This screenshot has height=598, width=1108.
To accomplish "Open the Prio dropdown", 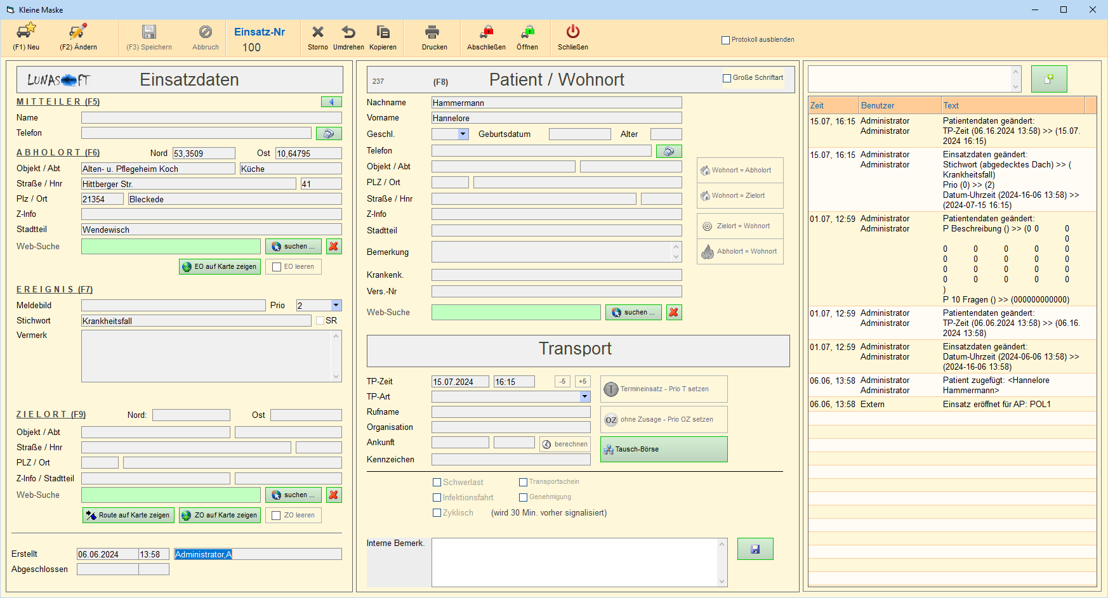I will point(336,306).
